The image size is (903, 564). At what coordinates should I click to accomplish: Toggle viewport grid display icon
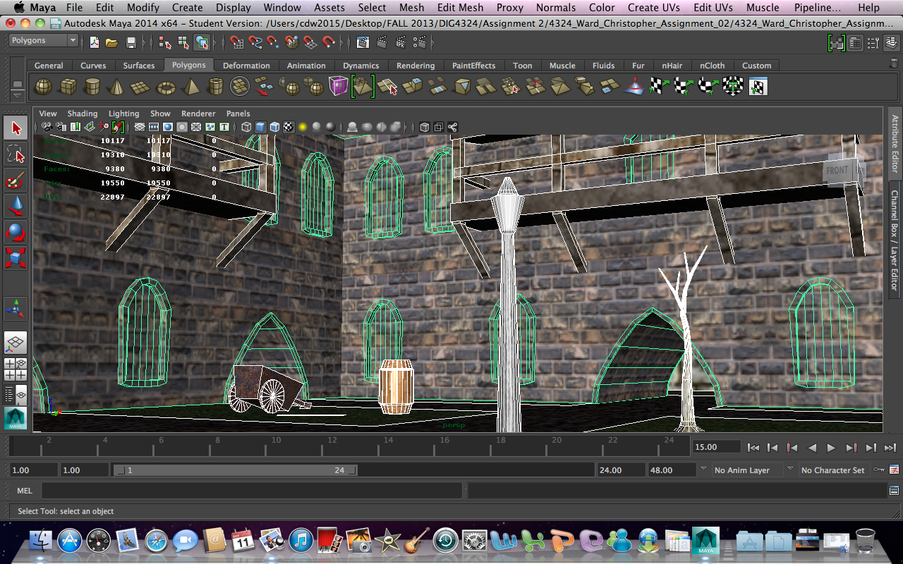point(140,128)
